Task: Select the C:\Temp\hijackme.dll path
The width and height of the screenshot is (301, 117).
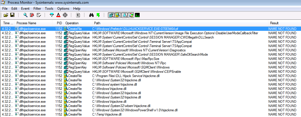Action: pos(107,114)
